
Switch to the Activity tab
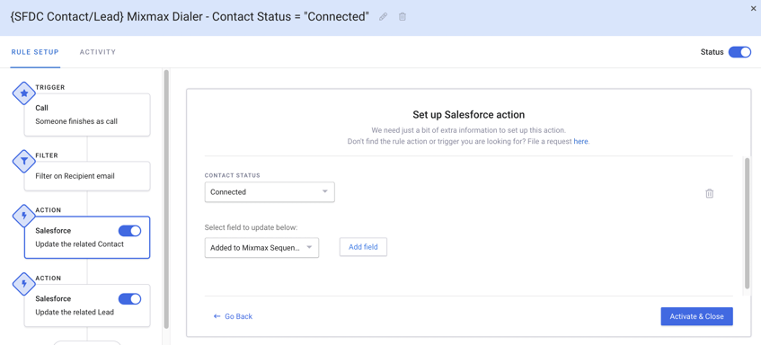[98, 52]
